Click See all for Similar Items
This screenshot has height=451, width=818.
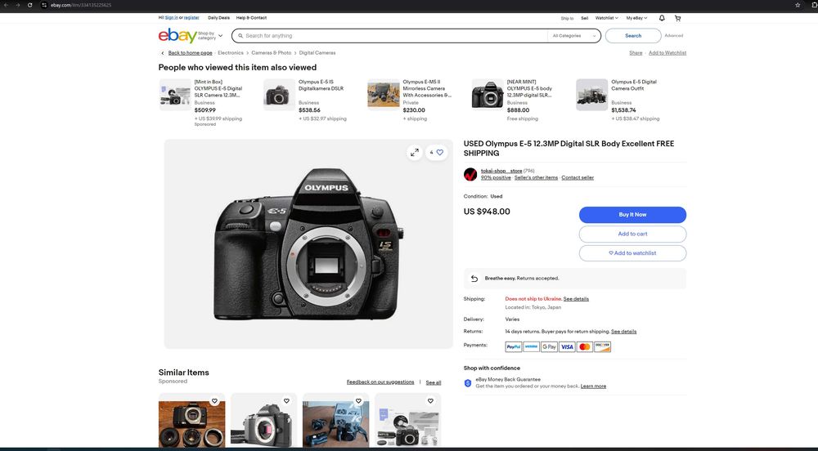click(x=433, y=382)
